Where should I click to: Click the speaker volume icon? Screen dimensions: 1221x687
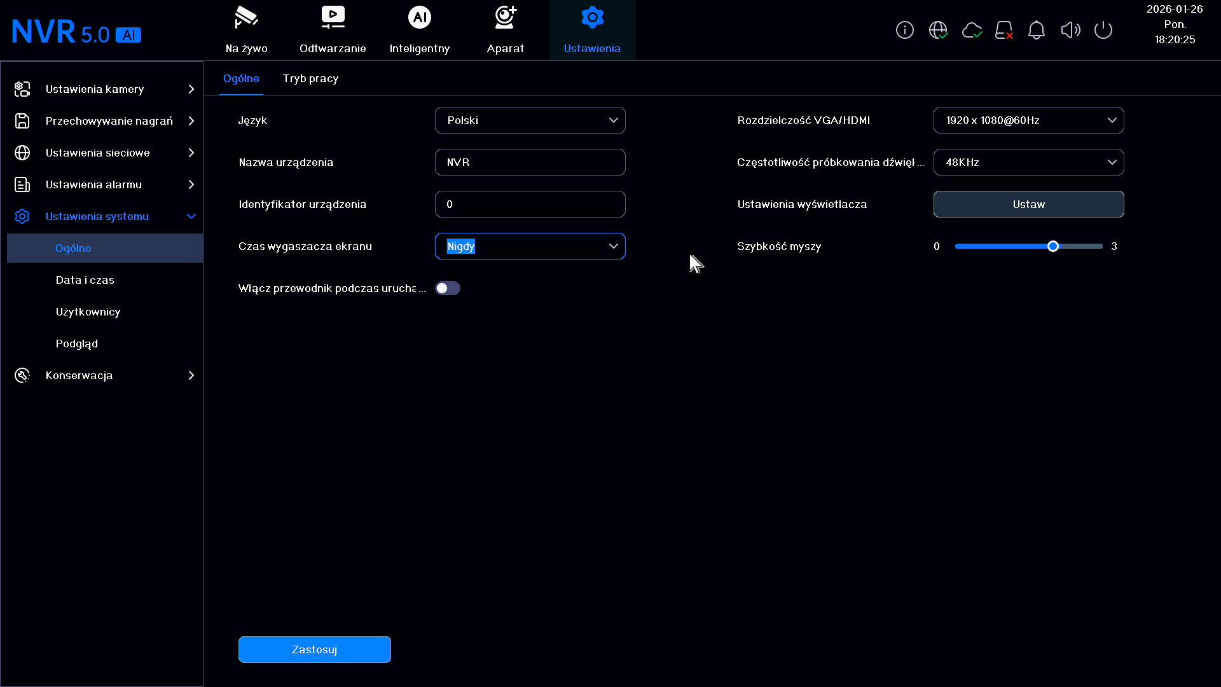[x=1070, y=30]
